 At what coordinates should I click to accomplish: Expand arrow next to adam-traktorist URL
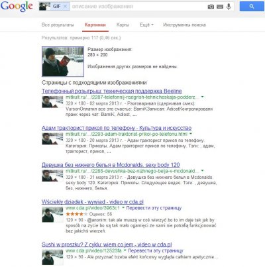(191, 134)
